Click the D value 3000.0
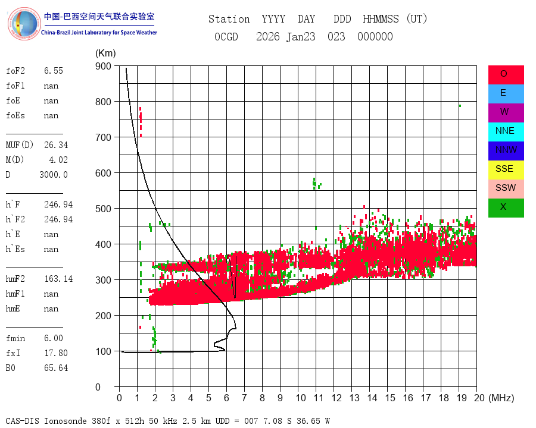The width and height of the screenshot is (536, 428). coord(54,175)
